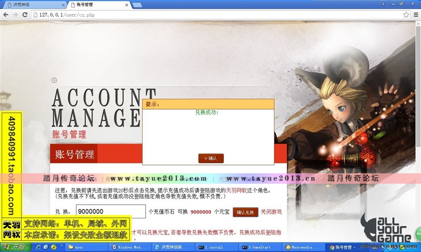421x252 pixels.
Task: Bookmark this page with the star icon
Action: tap(406, 15)
